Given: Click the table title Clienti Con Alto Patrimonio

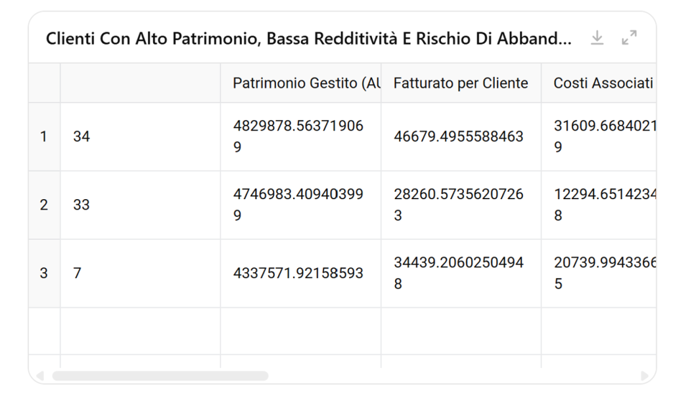Looking at the screenshot, I should coord(309,39).
